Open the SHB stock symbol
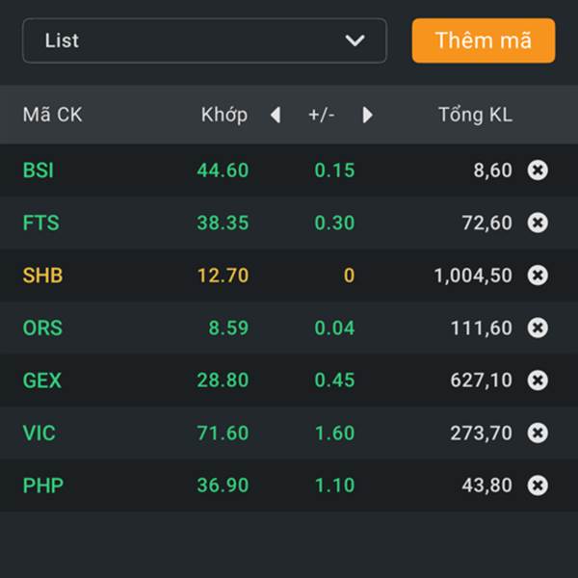Image resolution: width=578 pixels, height=578 pixels. [42, 275]
